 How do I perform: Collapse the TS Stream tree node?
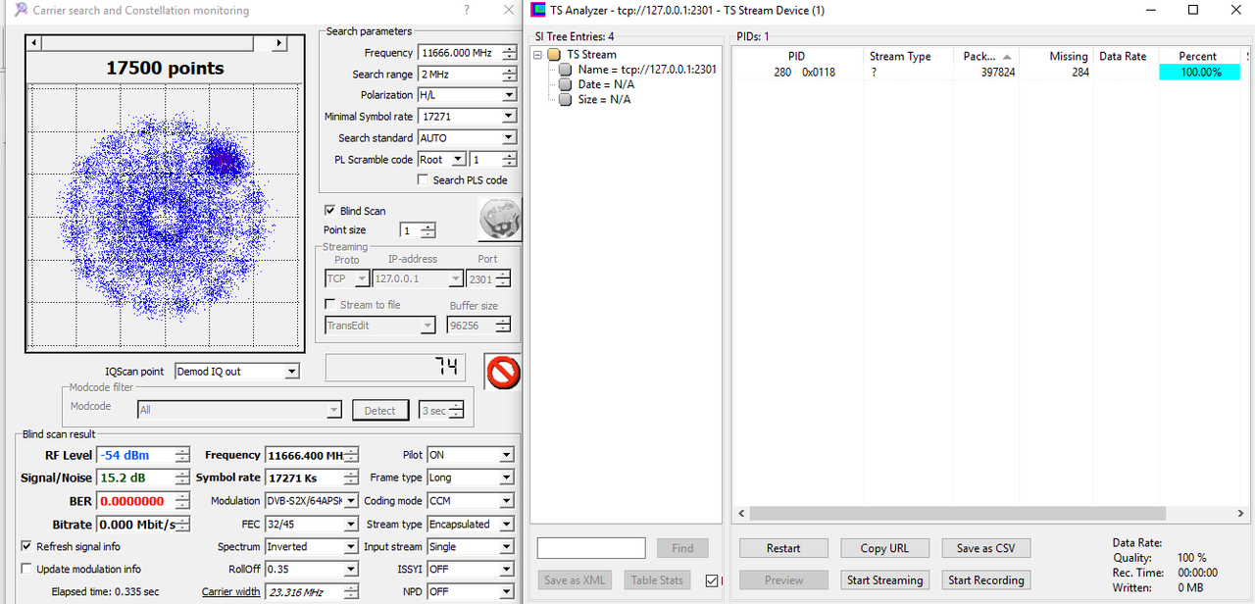(x=538, y=55)
